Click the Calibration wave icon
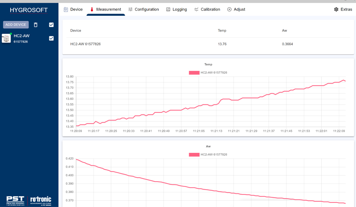This screenshot has height=207, width=356. point(196,9)
